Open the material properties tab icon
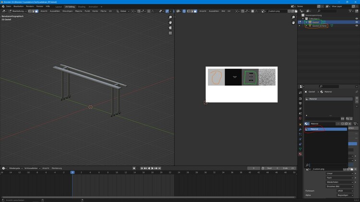Screen dimensions: 360x202 pos(300,154)
